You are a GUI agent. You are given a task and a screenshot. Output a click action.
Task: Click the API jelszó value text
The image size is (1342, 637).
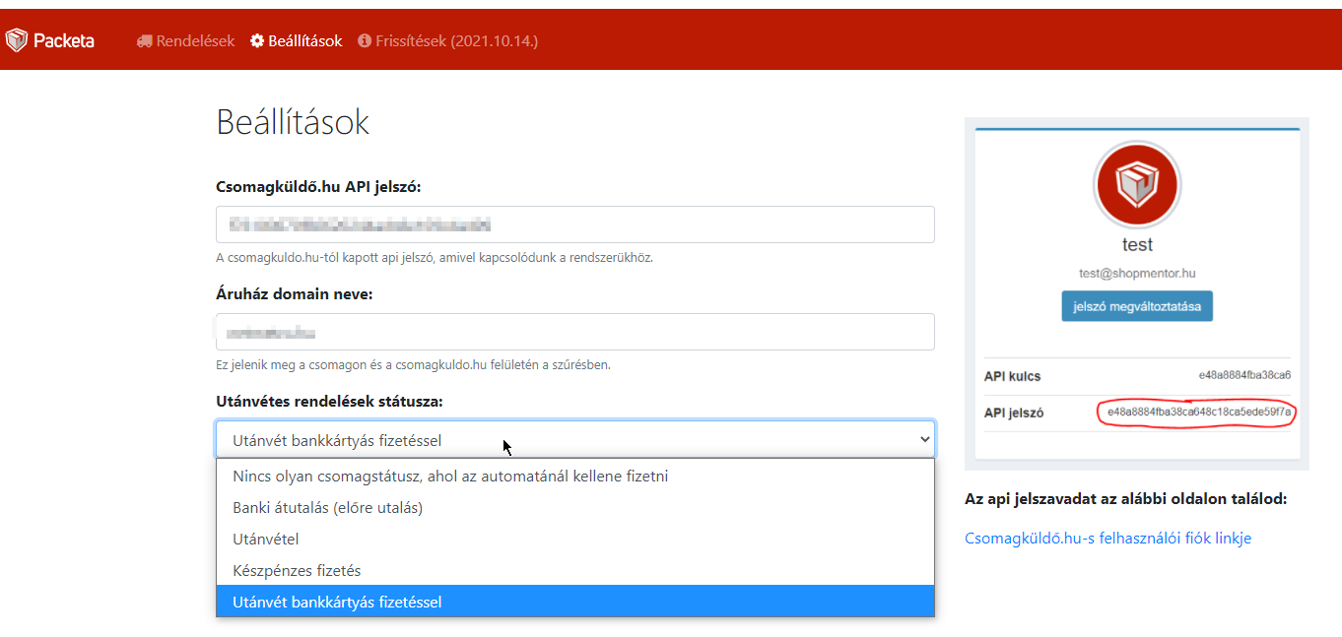tap(1198, 413)
